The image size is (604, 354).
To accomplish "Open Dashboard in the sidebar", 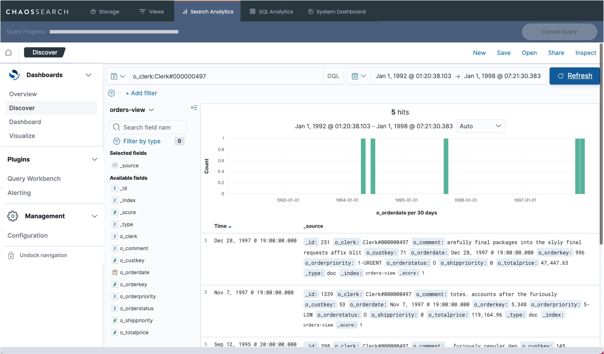I will 25,122.
